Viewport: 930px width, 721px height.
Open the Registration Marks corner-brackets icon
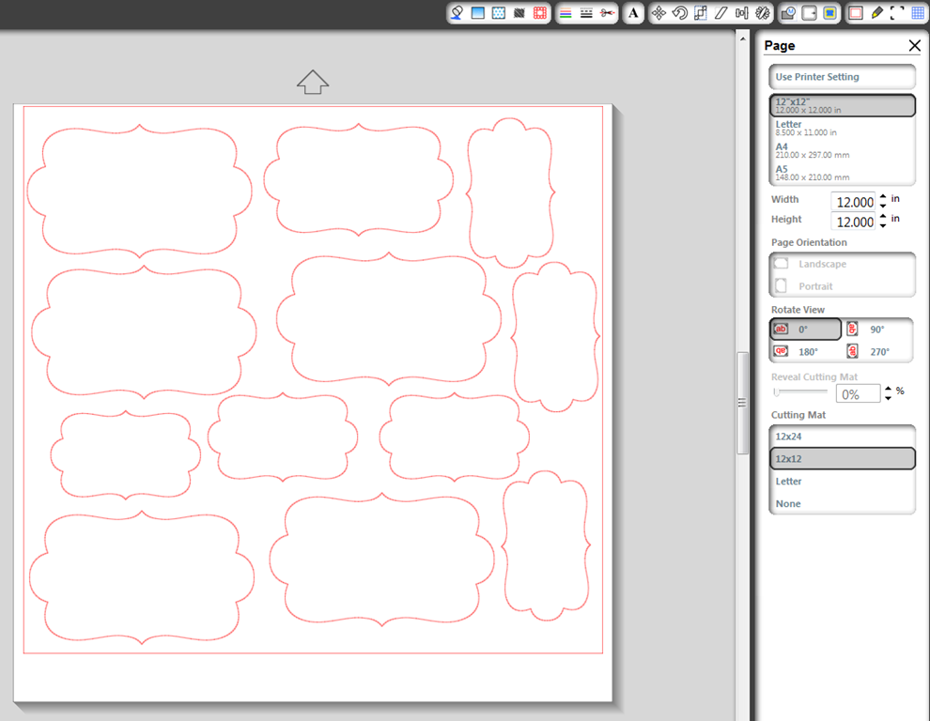click(x=897, y=13)
